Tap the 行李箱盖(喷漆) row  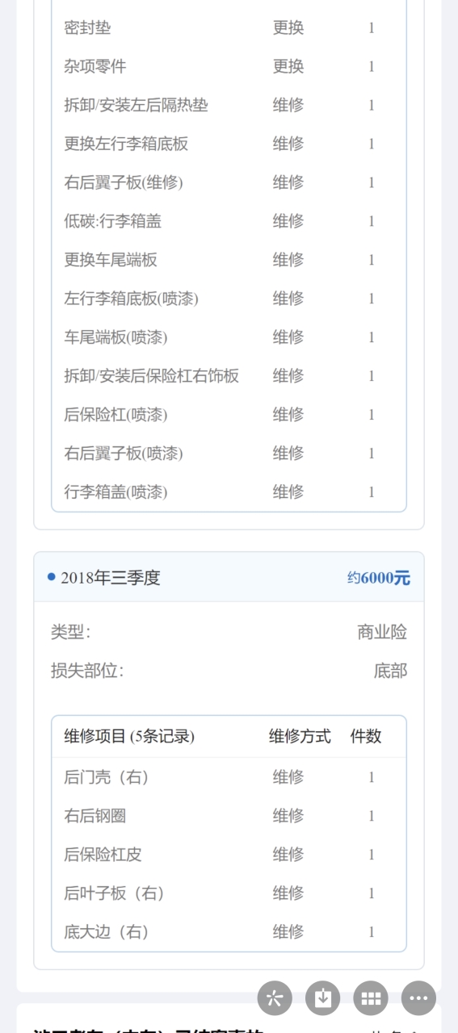point(229,491)
